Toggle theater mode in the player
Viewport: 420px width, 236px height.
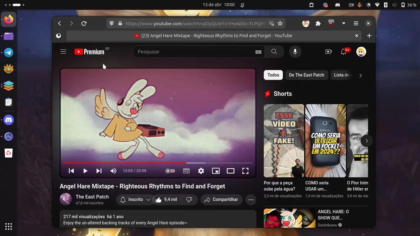coord(231,171)
